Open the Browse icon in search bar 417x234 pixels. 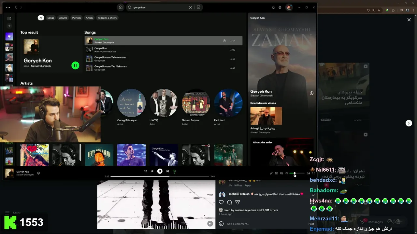pyautogui.click(x=198, y=7)
